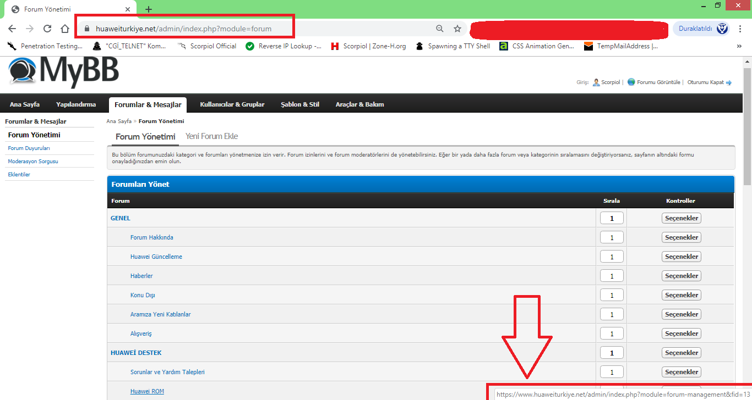
Task: Open the Spawning a TTY Shell bookmark
Action: click(453, 46)
